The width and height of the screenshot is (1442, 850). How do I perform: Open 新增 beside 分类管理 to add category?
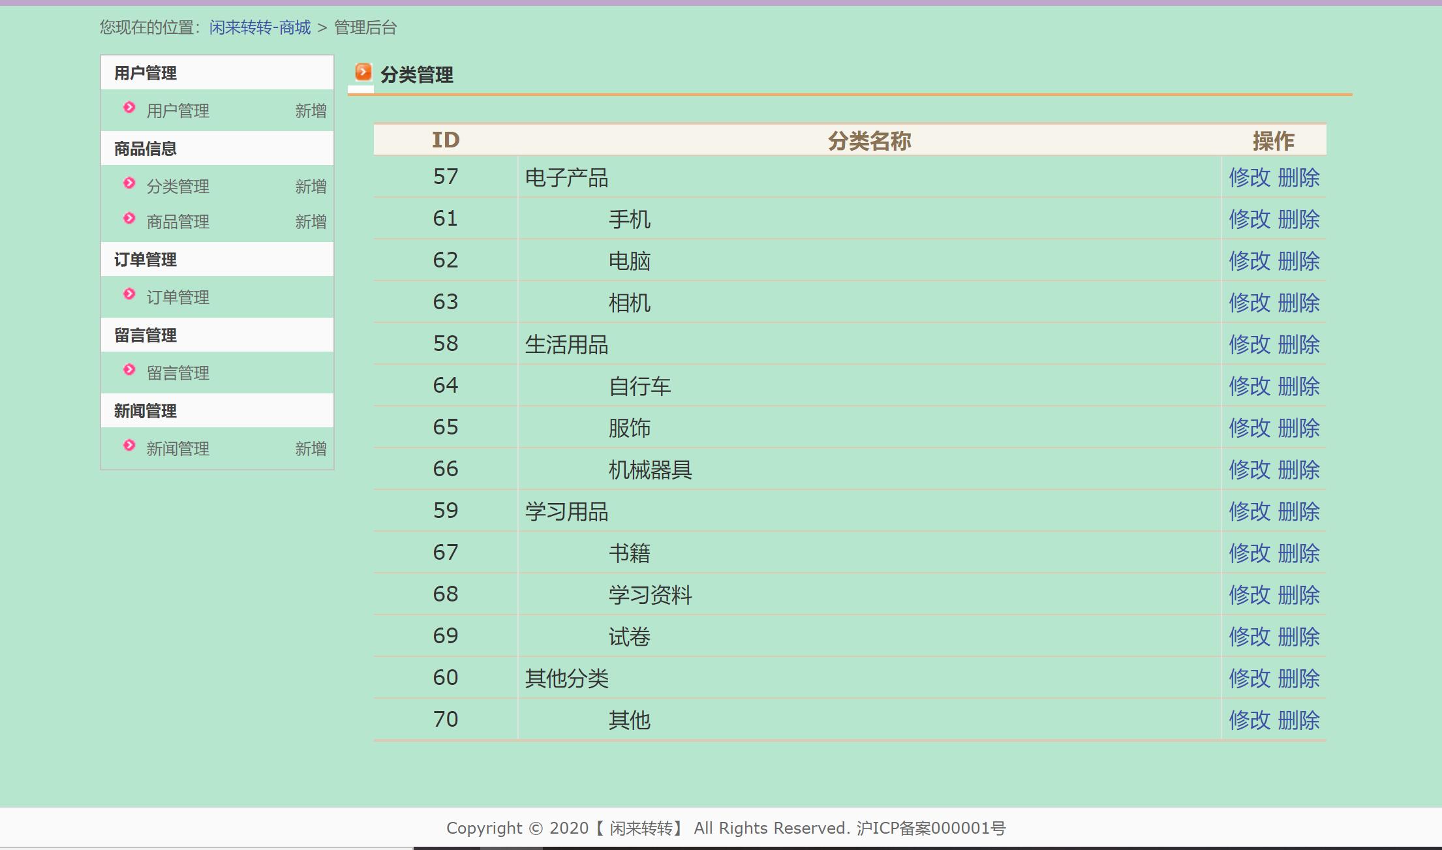310,187
